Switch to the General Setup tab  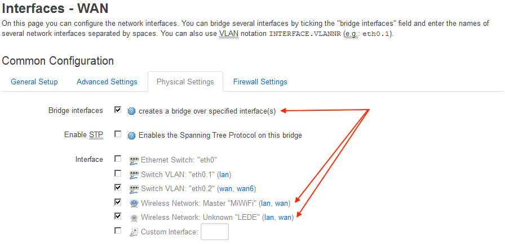click(x=34, y=82)
